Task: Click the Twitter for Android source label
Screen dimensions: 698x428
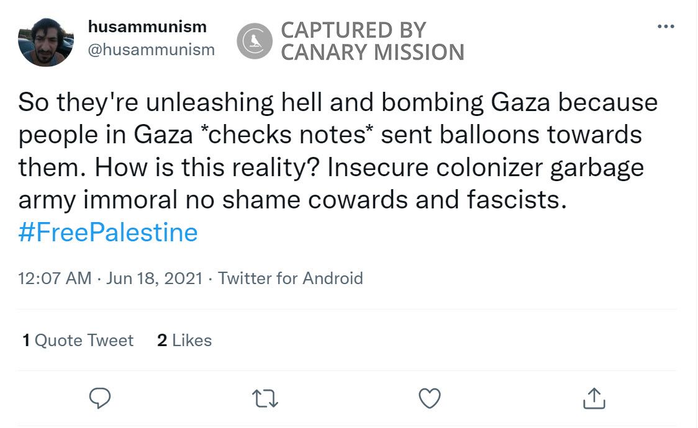Action: 290,278
